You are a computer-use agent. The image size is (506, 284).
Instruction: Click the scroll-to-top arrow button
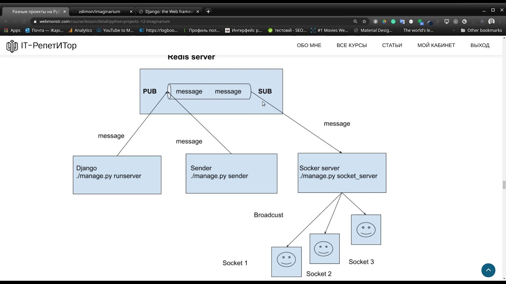click(488, 270)
